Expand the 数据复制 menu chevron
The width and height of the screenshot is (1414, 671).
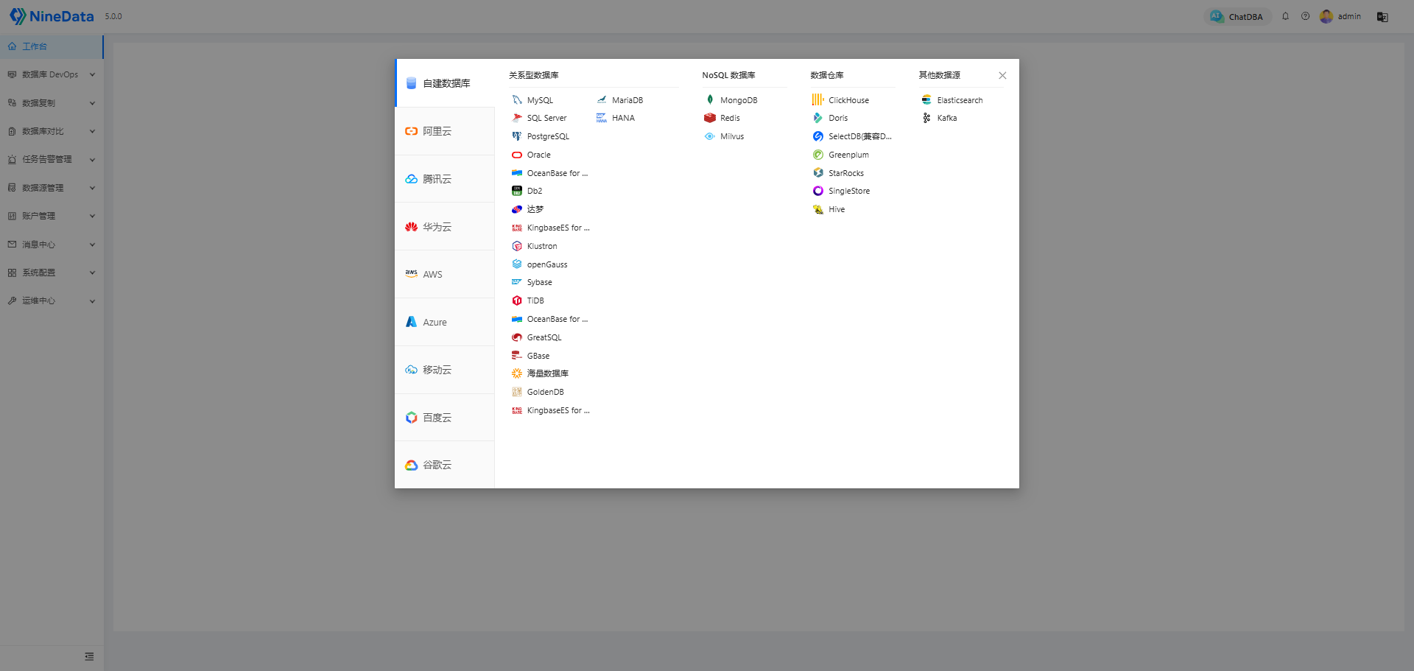93,103
